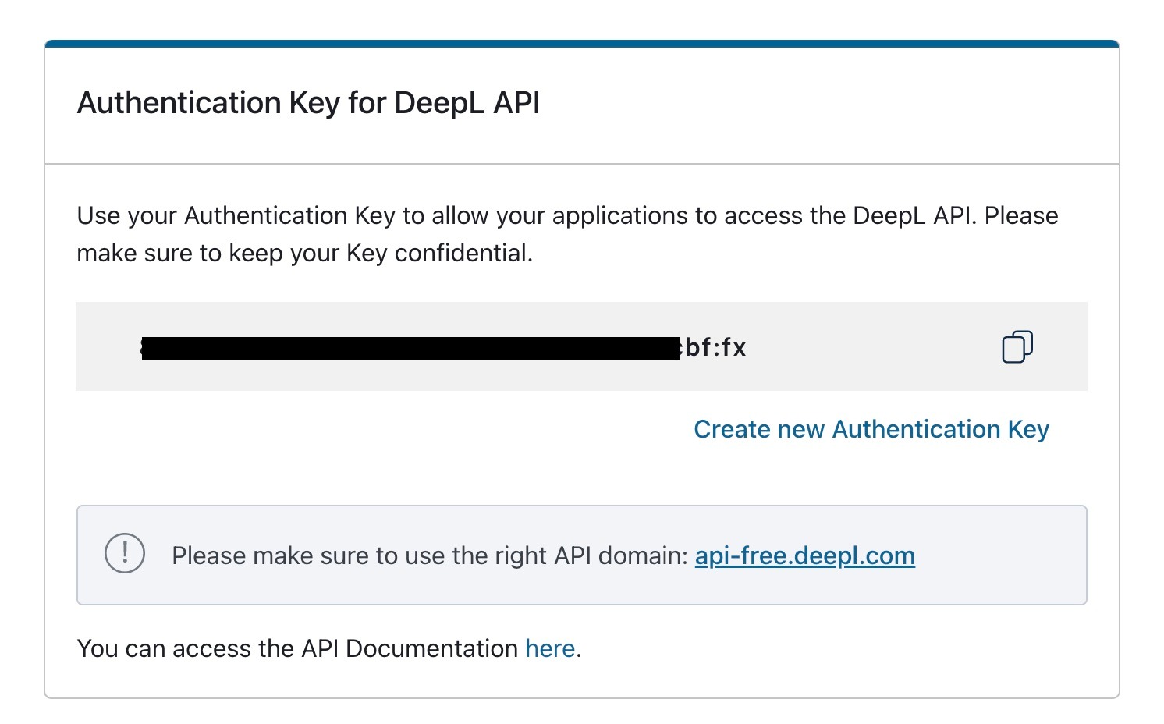Click the text 'You can access the API Documentation'

coord(297,648)
